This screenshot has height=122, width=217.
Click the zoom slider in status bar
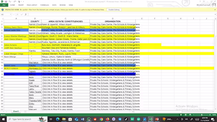[x=202, y=115]
